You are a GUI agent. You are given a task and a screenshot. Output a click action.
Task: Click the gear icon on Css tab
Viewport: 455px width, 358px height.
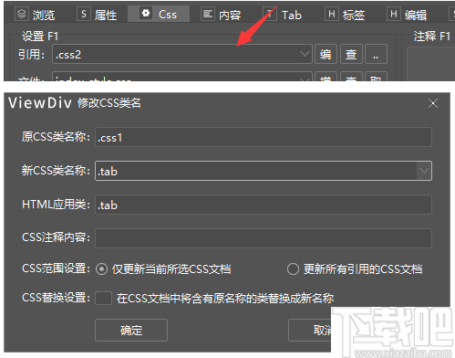point(146,14)
